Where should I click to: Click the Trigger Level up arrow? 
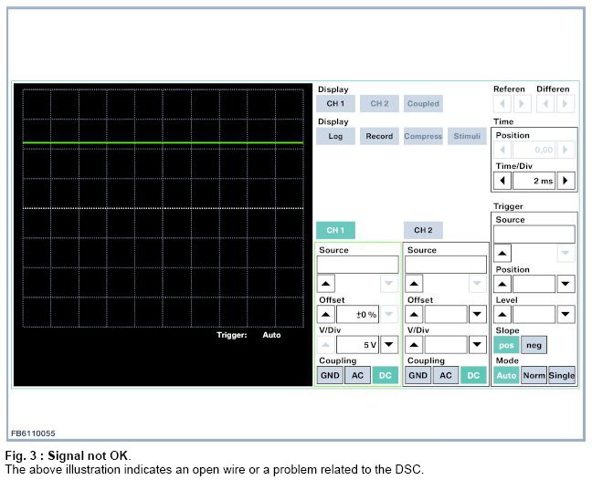[502, 314]
